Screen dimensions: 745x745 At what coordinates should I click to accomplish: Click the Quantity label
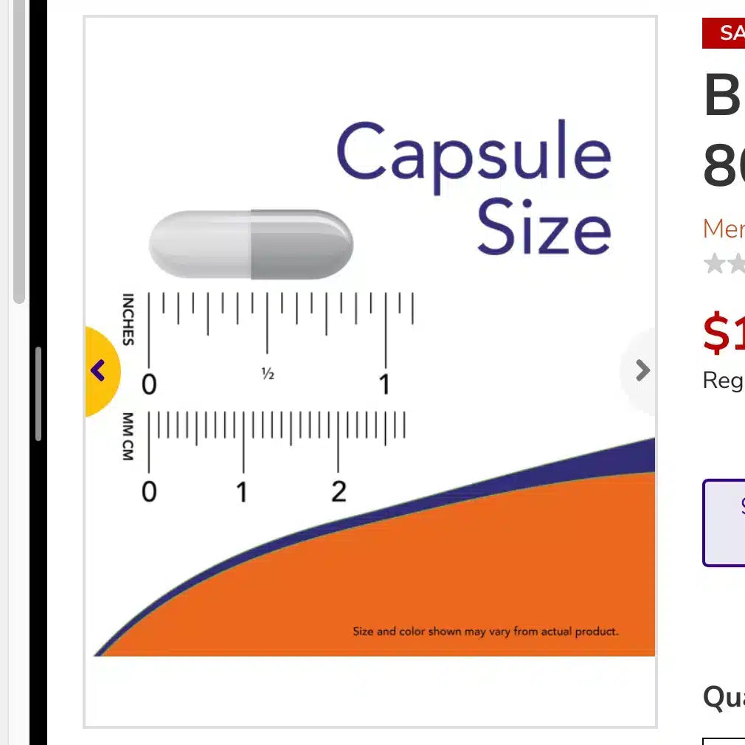pyautogui.click(x=724, y=697)
